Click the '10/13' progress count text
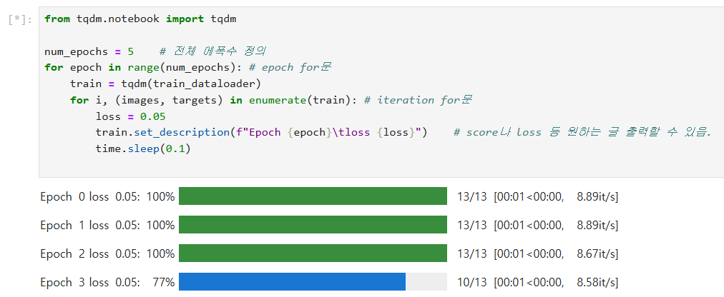Screen dimensions: 724x297 click(472, 282)
